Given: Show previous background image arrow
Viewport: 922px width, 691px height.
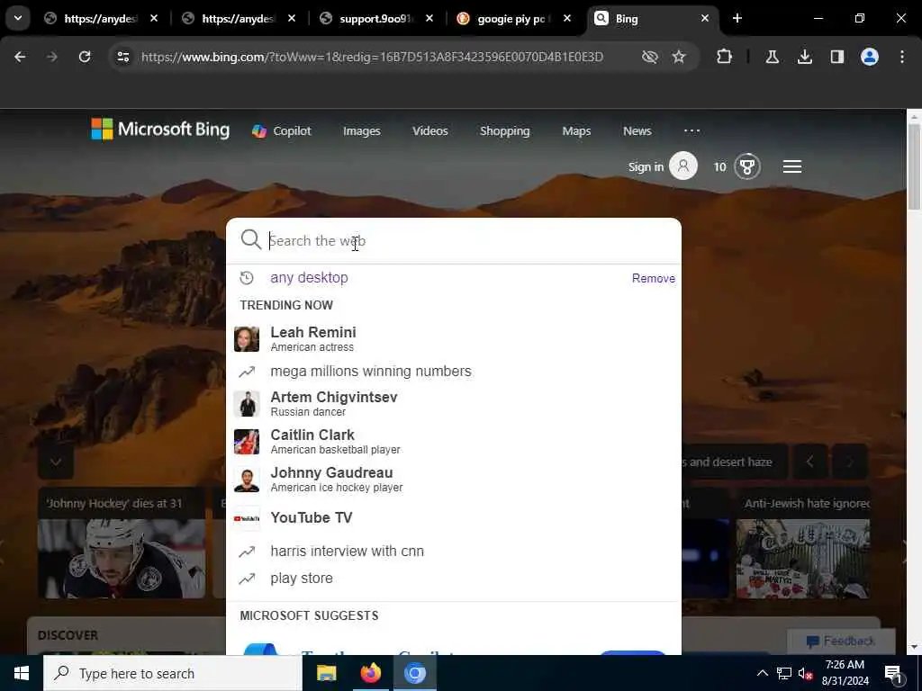Looking at the screenshot, I should tap(810, 462).
